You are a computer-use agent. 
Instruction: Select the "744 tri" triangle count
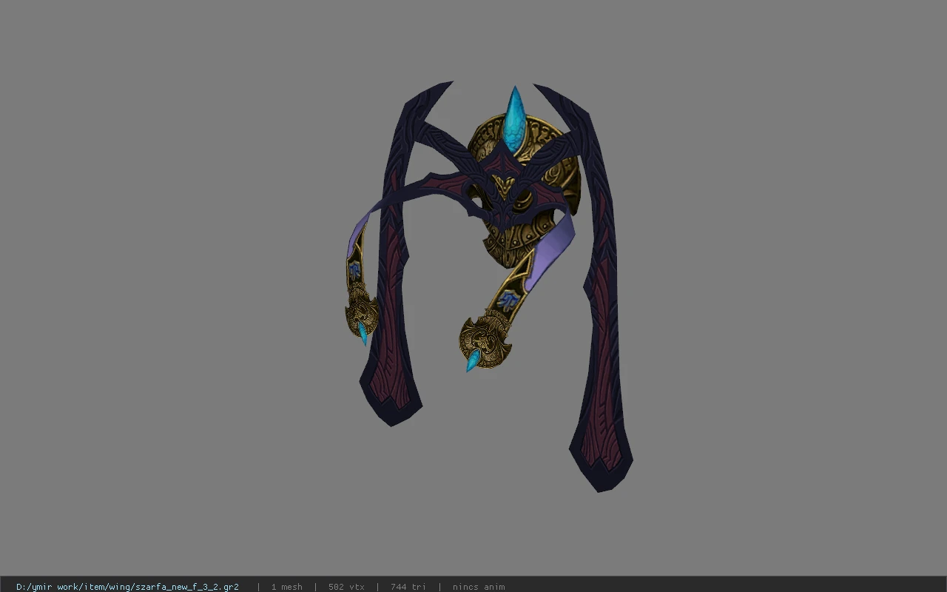click(x=408, y=587)
